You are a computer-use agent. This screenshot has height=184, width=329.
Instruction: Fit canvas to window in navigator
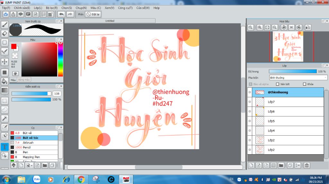click(x=267, y=28)
